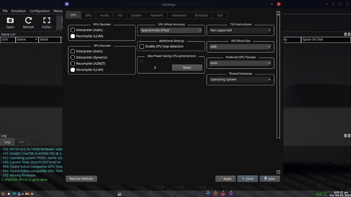This screenshot has height=197, width=351.
Task: Switch to the GPU settings tab
Action: (88, 15)
